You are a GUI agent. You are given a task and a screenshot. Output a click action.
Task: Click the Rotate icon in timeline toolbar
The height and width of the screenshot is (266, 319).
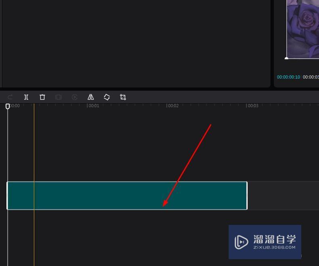coord(107,97)
